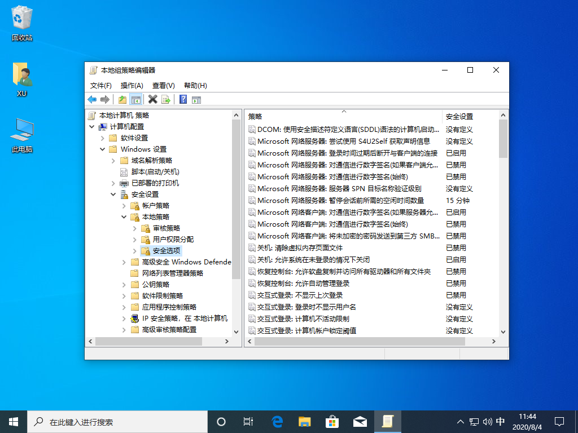Viewport: 578px width, 433px height.
Task: Open the 交互式登录: 不显示上次登录 policy
Action: coord(299,295)
